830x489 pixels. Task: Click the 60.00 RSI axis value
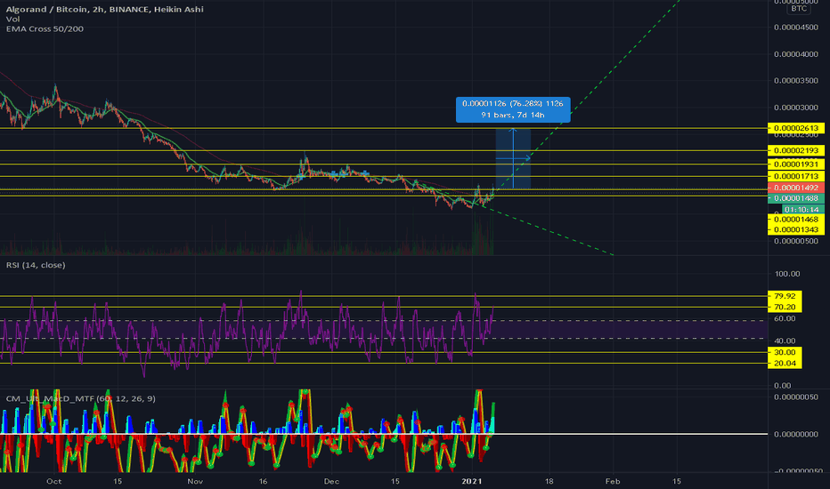pos(785,318)
